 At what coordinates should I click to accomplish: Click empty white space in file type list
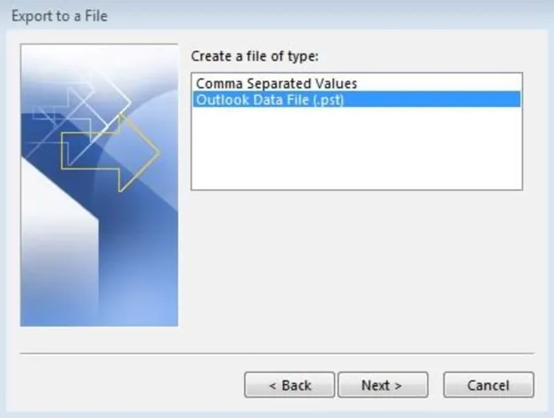click(x=356, y=149)
